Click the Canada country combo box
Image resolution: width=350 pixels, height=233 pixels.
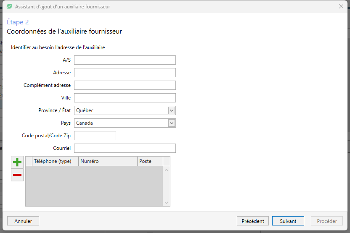tap(125, 123)
